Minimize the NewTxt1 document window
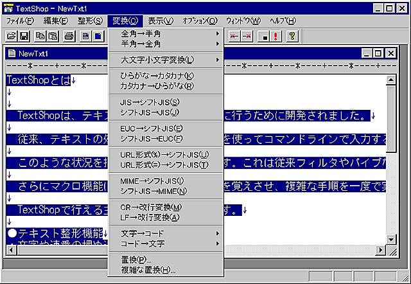This screenshot has height=284, width=411. [367, 53]
